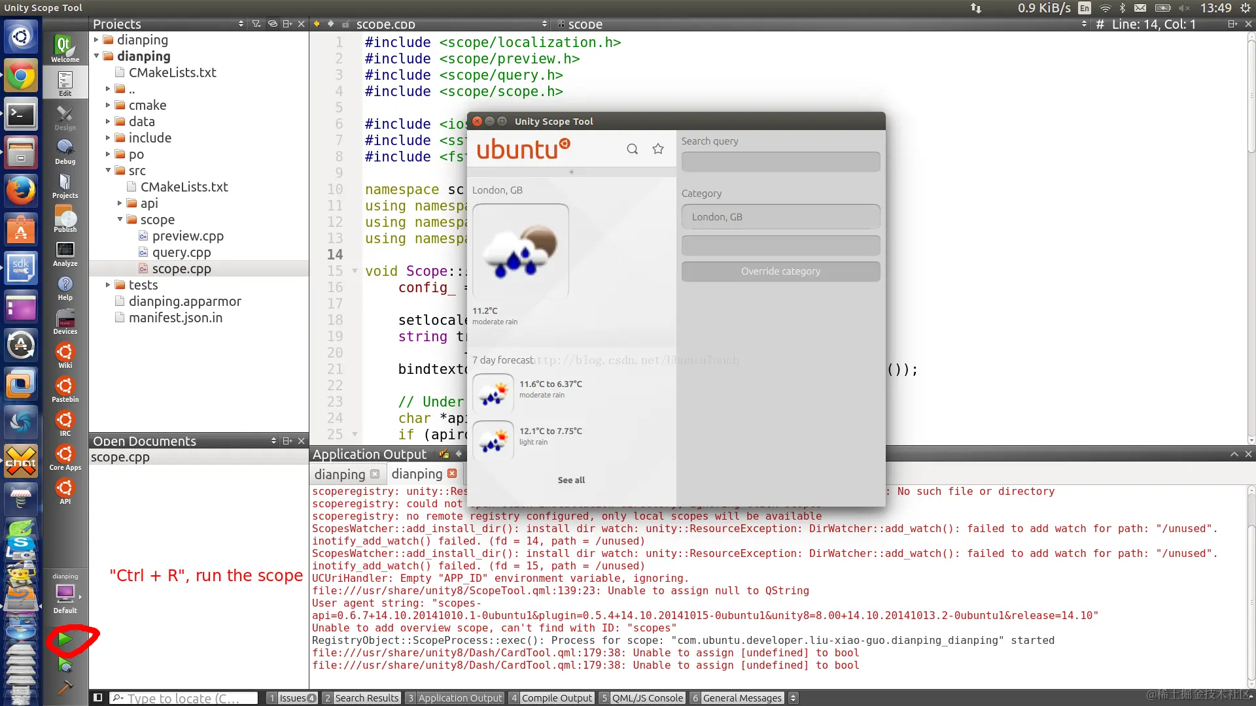Screen dimensions: 1256x706
Task: Click See all under forecast
Action: click(571, 480)
